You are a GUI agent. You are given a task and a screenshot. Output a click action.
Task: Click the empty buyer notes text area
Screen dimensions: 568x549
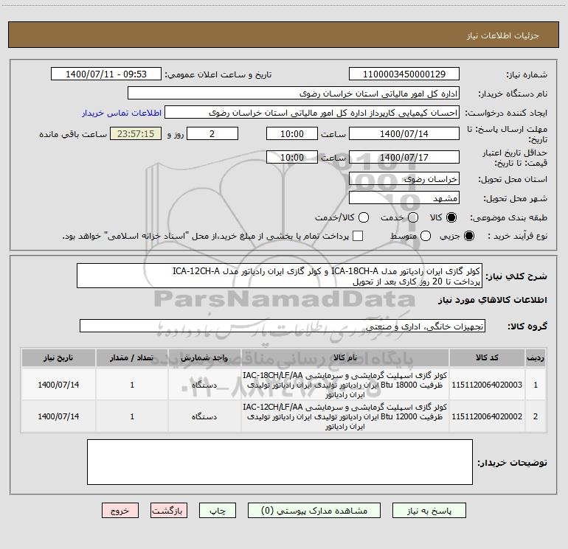[x=280, y=462]
